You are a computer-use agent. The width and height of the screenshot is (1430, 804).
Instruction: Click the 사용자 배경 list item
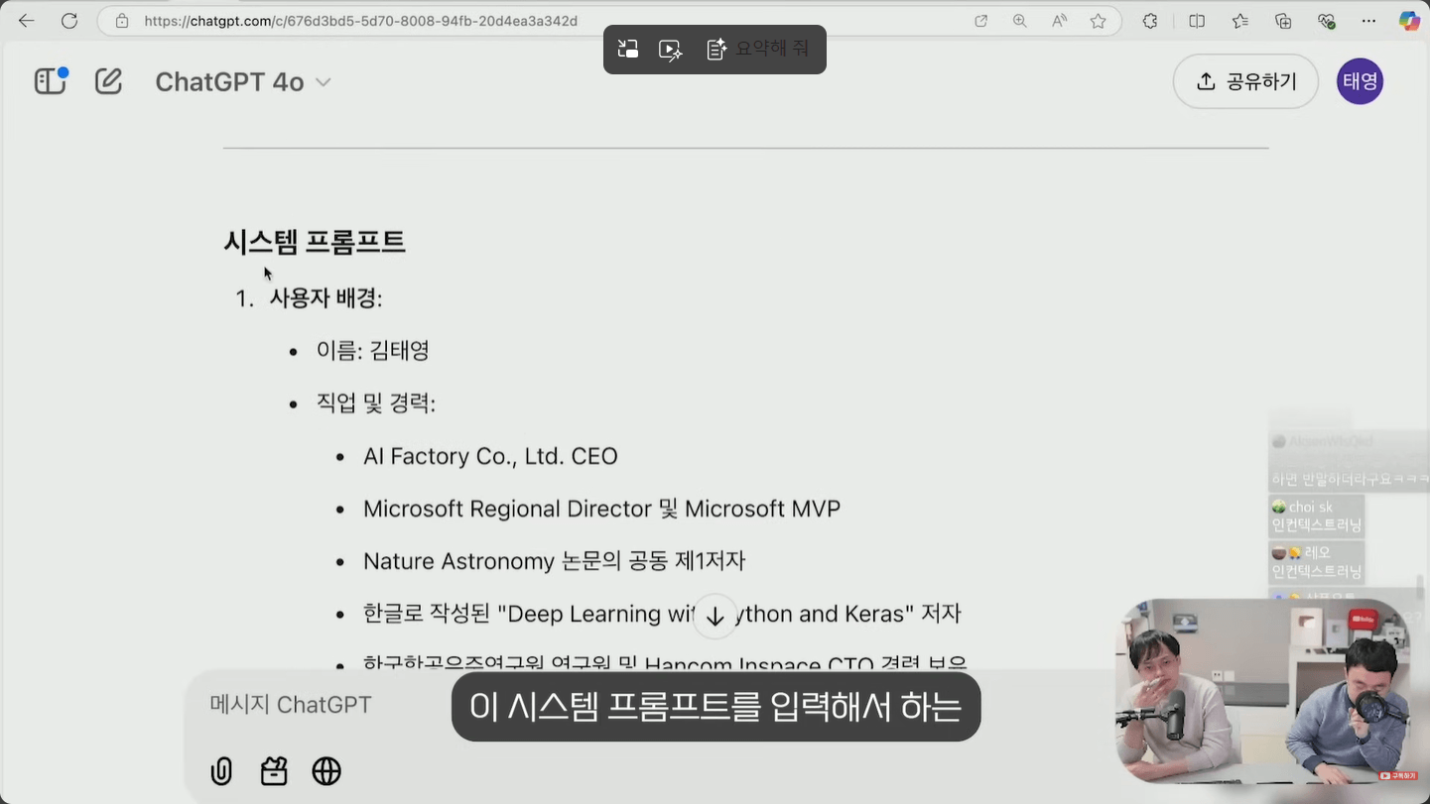(x=325, y=298)
